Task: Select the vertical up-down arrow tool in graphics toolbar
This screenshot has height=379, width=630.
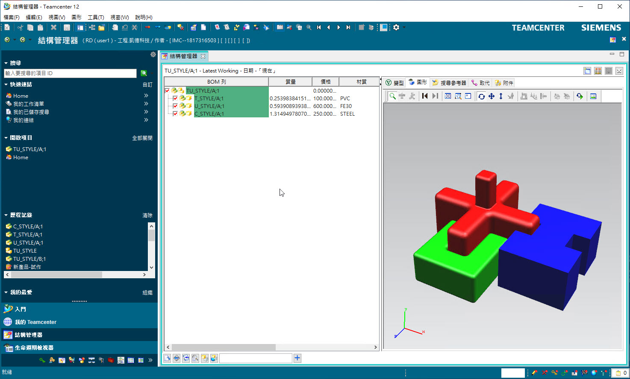Action: (501, 96)
